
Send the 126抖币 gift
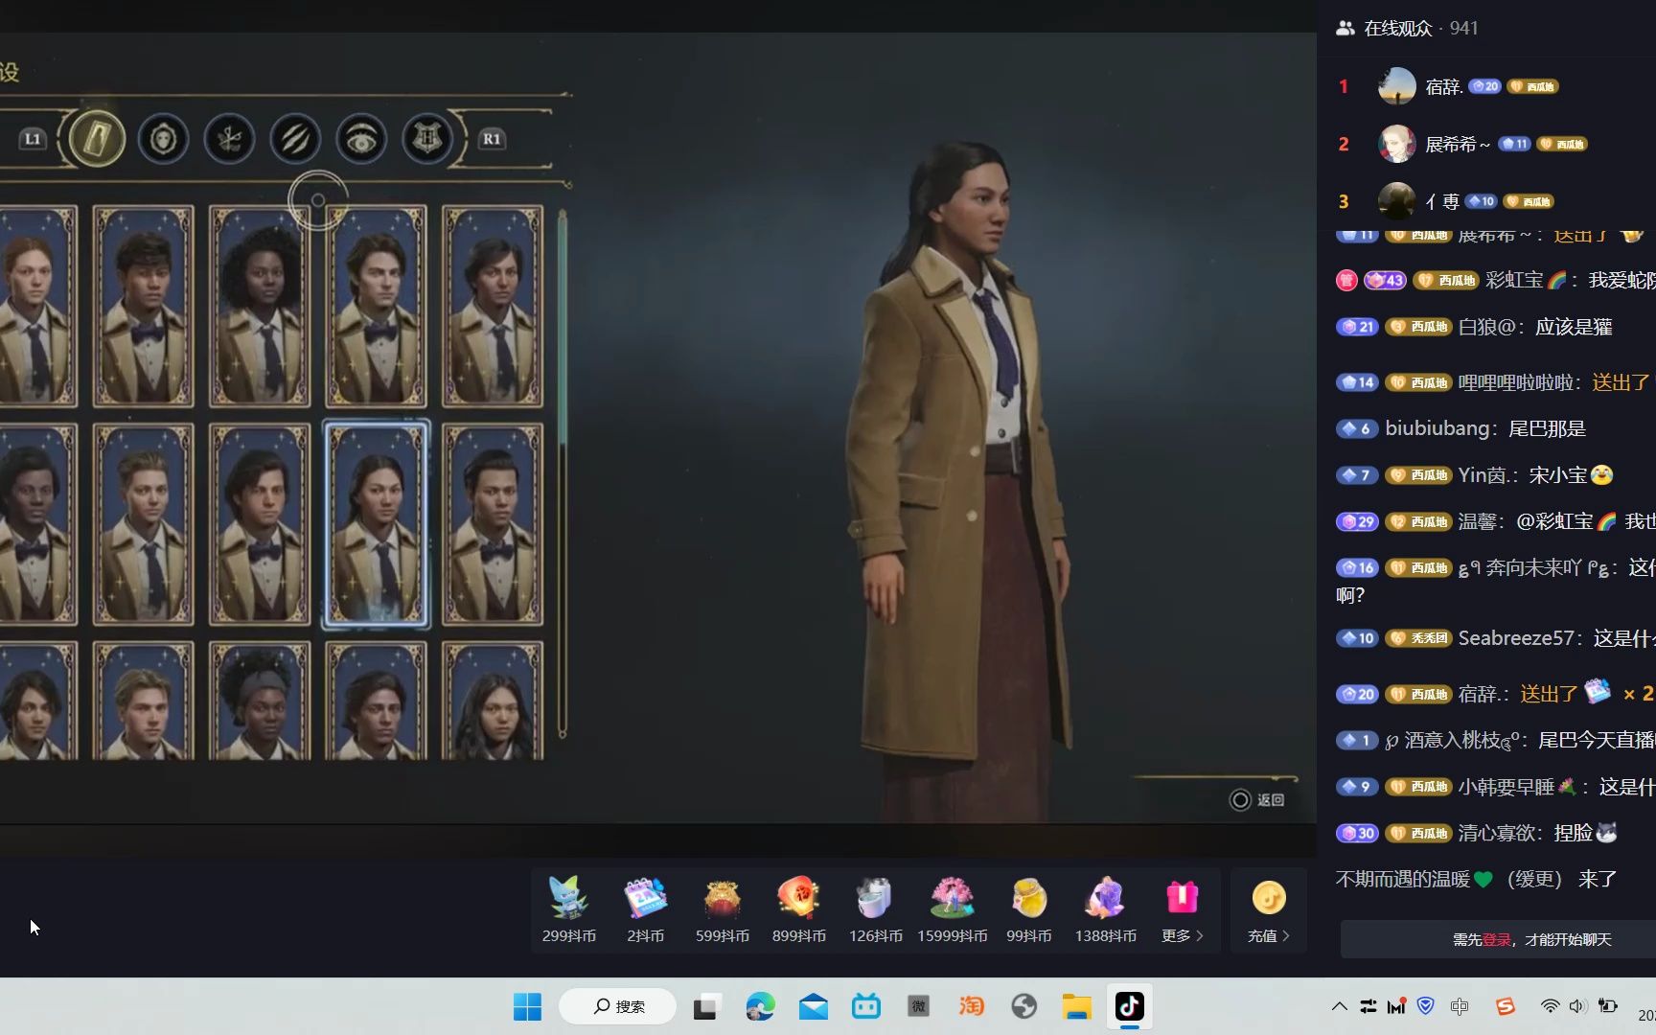tap(876, 910)
